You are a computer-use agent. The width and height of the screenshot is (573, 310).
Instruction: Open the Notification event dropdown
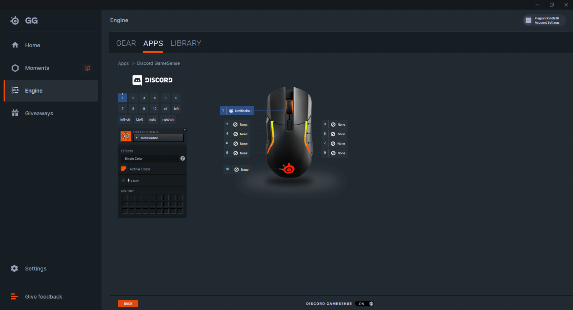pyautogui.click(x=158, y=138)
